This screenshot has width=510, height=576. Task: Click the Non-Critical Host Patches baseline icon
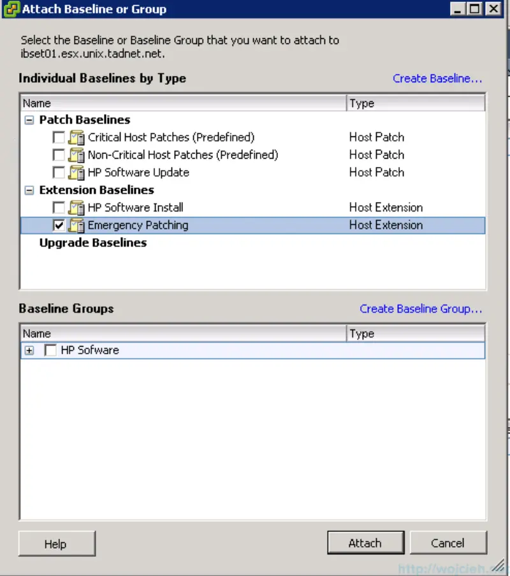pyautogui.click(x=75, y=154)
